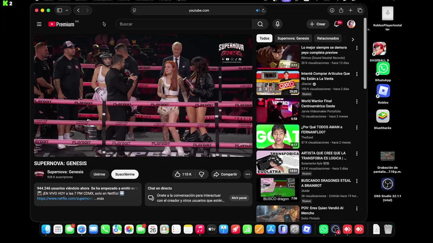Open the Roblox desktop shortcut
Viewport: 433px width, 243px height.
click(x=383, y=91)
